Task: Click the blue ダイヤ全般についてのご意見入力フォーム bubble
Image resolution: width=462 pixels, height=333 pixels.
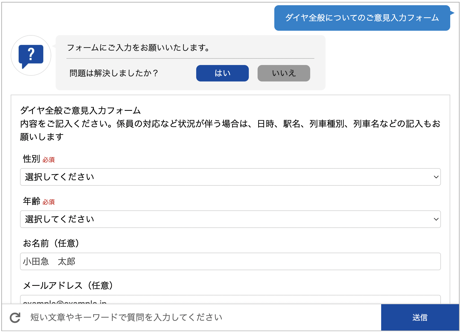Action: point(362,18)
